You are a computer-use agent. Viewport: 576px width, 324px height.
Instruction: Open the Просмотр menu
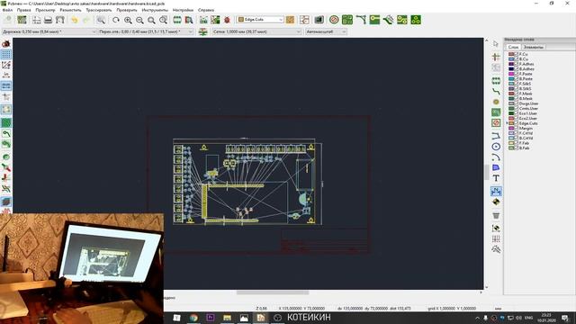[45, 10]
